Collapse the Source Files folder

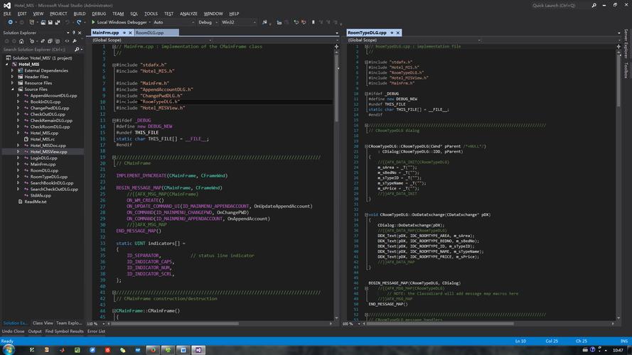coord(12,89)
